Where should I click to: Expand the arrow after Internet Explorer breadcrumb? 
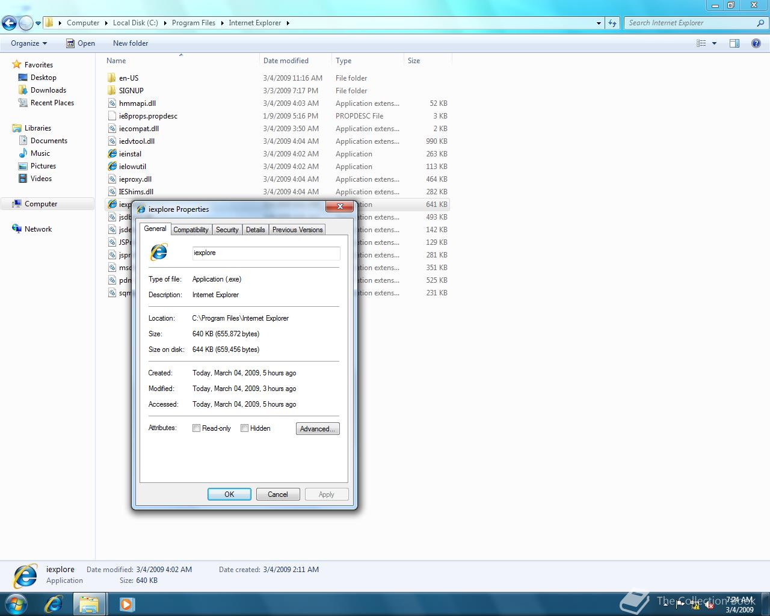[288, 23]
